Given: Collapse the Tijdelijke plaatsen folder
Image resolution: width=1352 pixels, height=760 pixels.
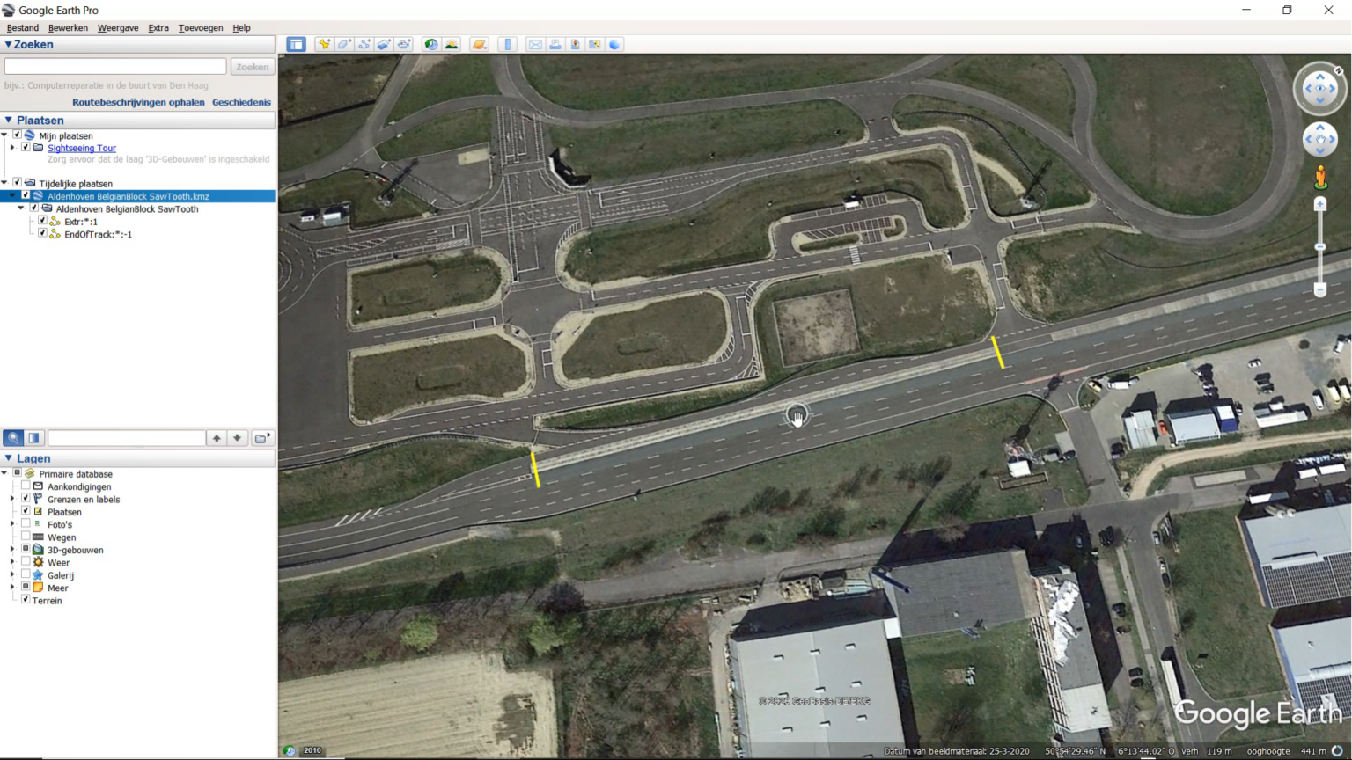Looking at the screenshot, I should [6, 183].
